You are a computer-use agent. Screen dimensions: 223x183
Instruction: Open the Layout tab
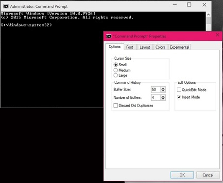tap(145, 47)
